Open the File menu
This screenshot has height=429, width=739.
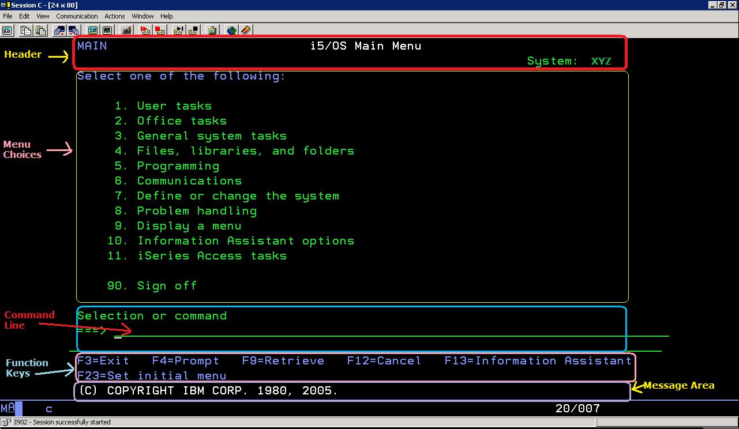(7, 16)
